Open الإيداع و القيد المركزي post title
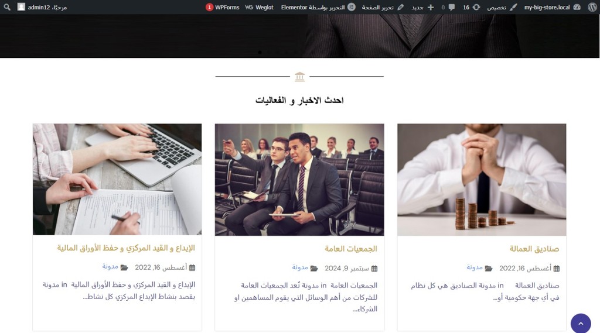 (127, 248)
